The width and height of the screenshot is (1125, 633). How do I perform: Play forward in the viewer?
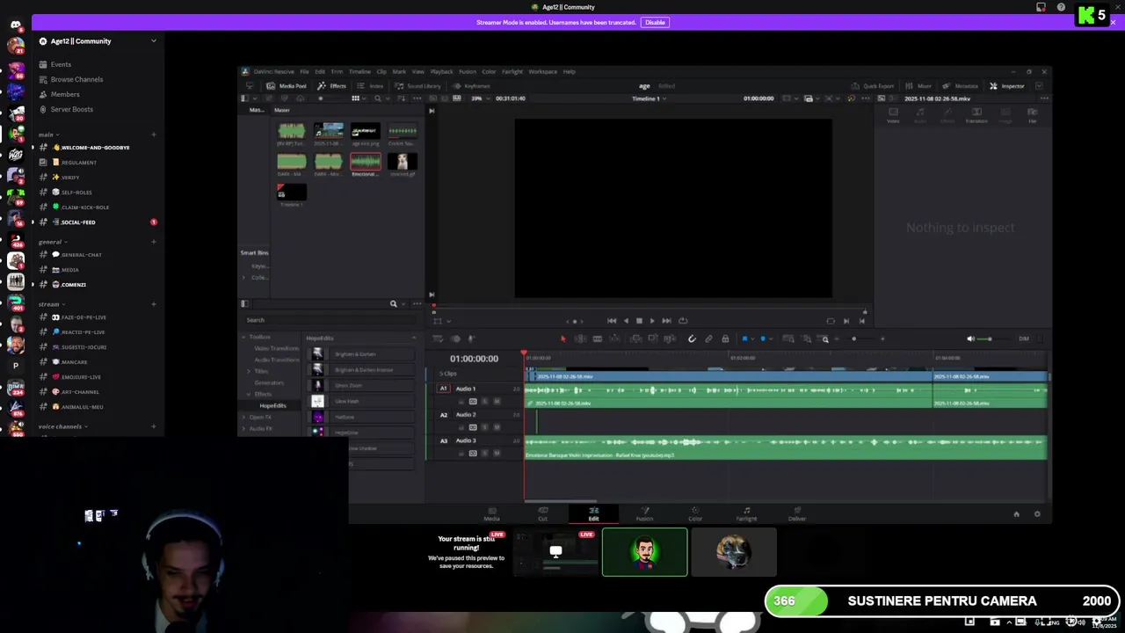click(652, 321)
